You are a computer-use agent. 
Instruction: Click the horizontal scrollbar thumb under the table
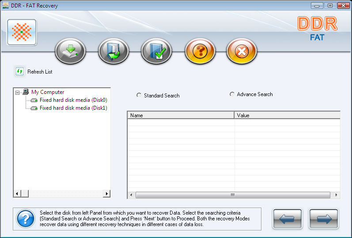[x=233, y=195]
